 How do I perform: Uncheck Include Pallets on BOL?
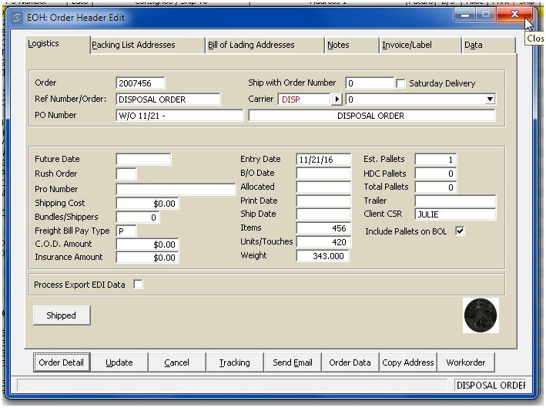[x=460, y=231]
